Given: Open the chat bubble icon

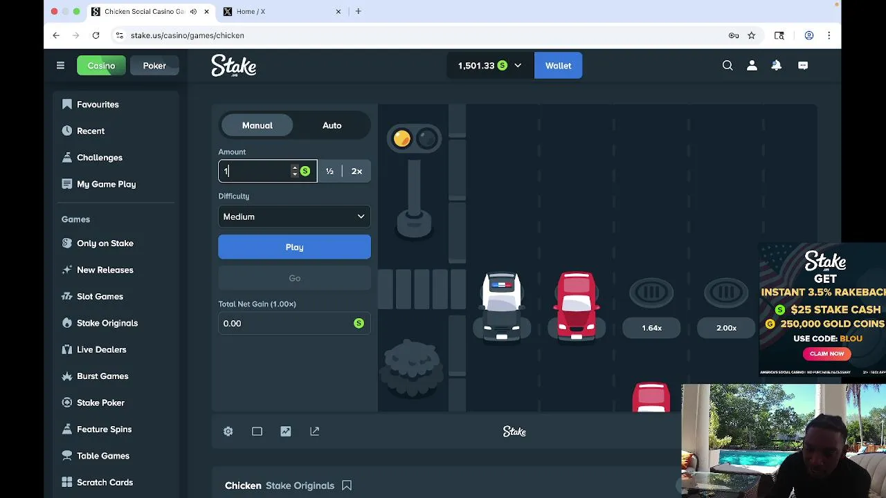Looking at the screenshot, I should [x=803, y=66].
